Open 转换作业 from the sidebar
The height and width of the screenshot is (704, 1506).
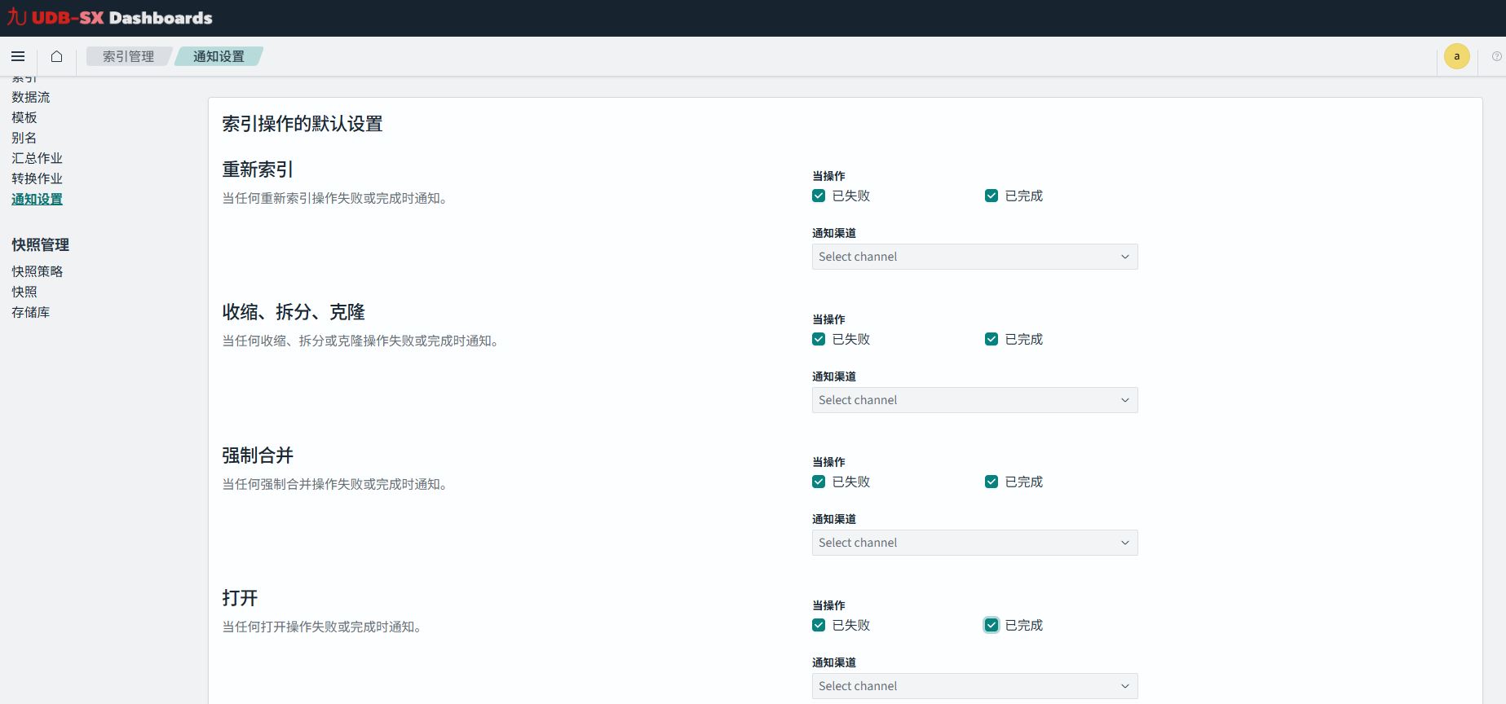click(x=38, y=178)
